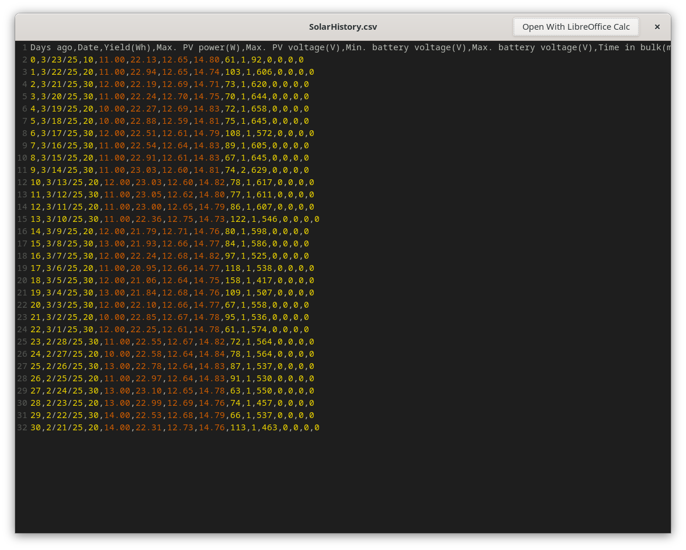Viewport: 686px width, 550px height.
Task: Select the row dated 3/15/25
Action: pyautogui.click(x=170, y=158)
